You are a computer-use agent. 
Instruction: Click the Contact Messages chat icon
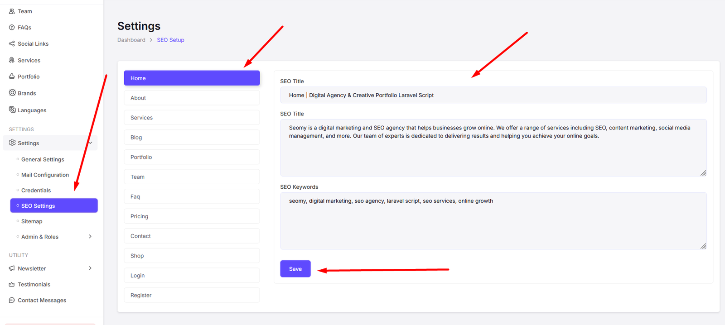(x=12, y=300)
